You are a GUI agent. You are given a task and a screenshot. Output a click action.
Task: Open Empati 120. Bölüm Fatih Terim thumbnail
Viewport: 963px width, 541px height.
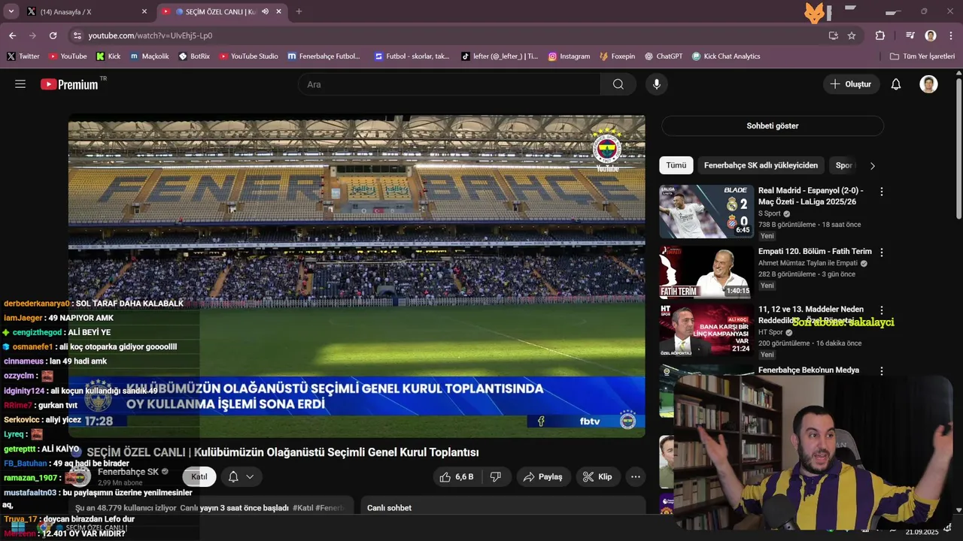(706, 272)
